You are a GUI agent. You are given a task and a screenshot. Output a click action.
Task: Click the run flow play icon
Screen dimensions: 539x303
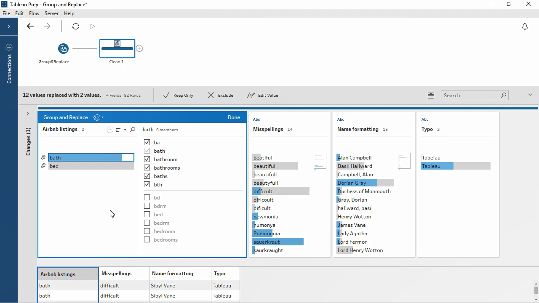tap(93, 26)
